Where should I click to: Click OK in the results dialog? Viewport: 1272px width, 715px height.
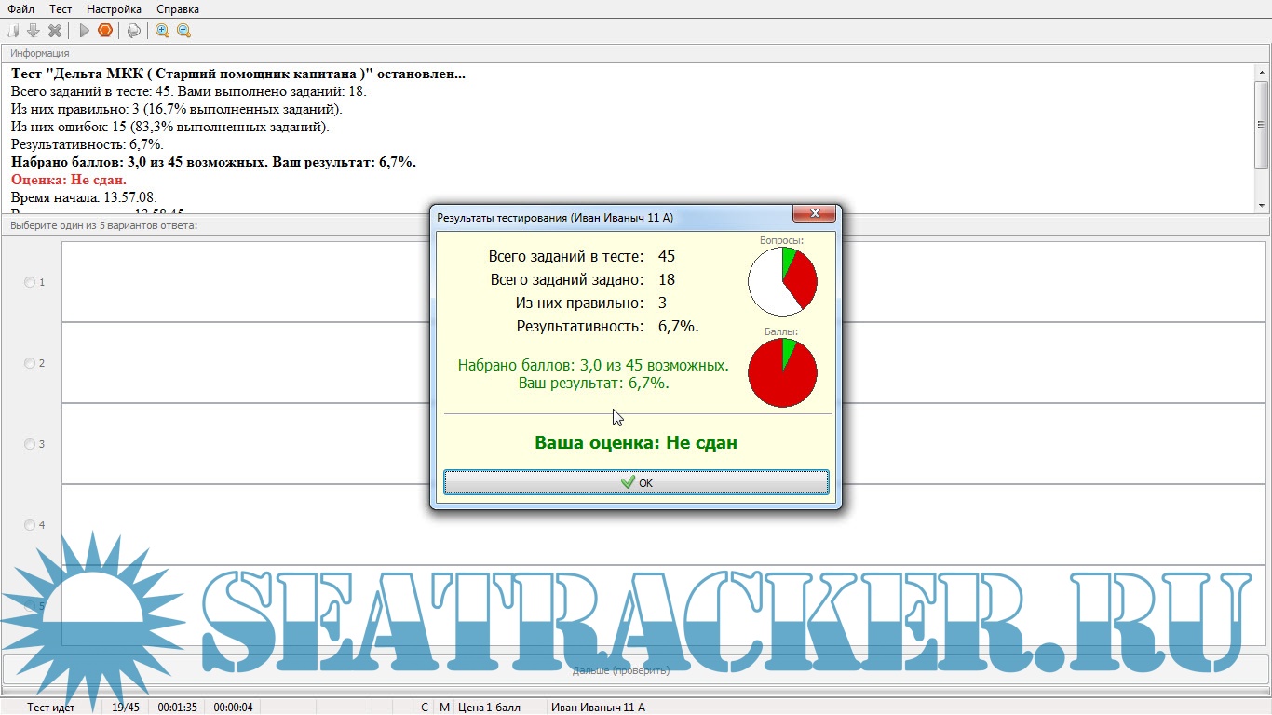(636, 482)
